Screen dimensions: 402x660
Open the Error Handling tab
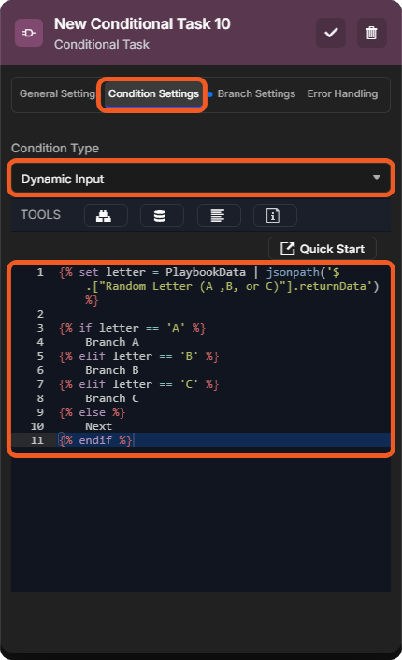pyautogui.click(x=342, y=93)
